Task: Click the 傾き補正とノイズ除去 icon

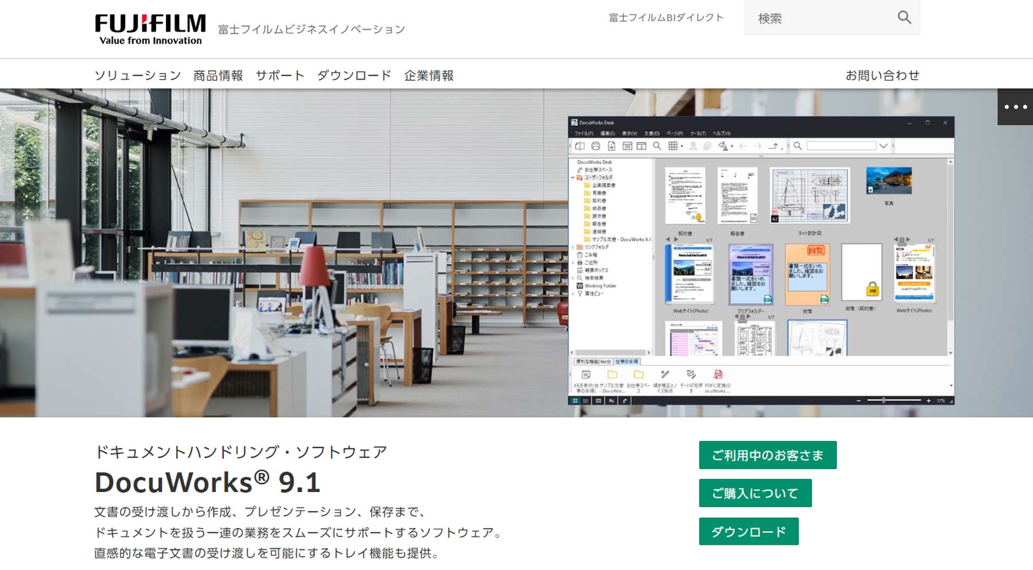Action: 665,374
